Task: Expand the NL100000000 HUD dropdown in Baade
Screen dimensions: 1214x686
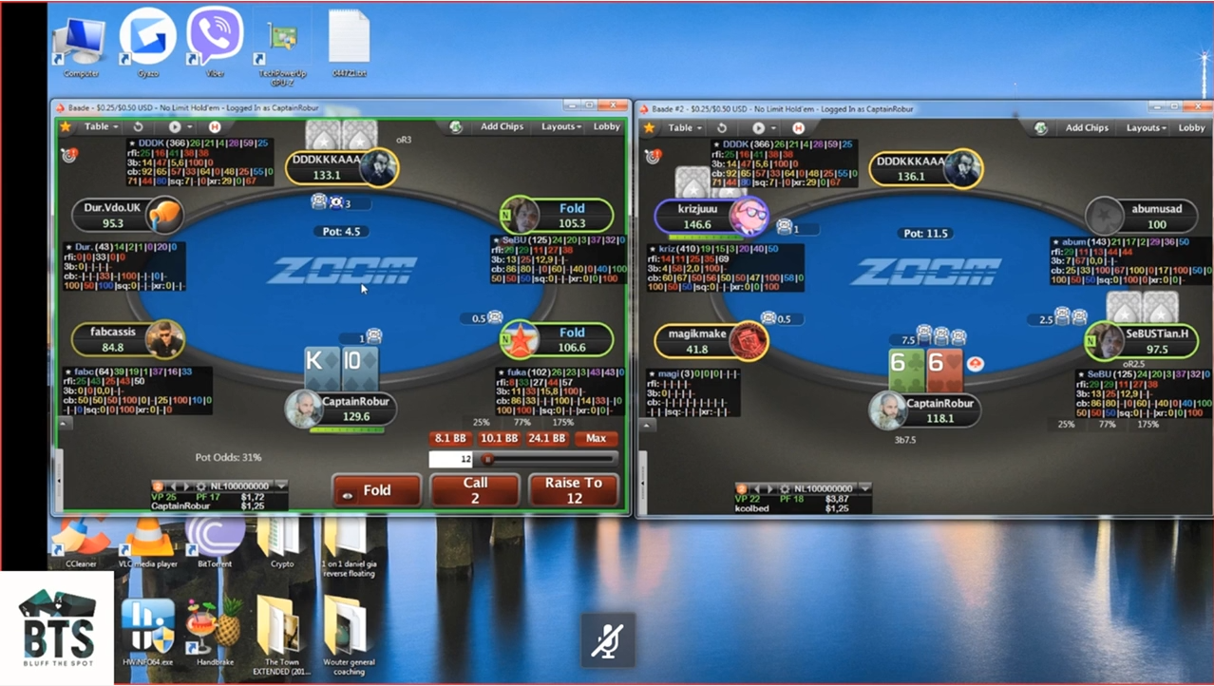Action: pyautogui.click(x=281, y=486)
